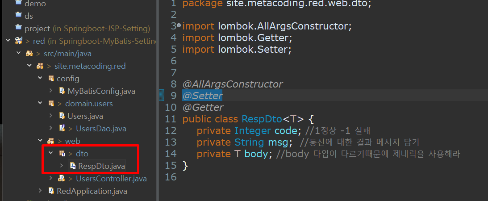This screenshot has width=488, height=201.
Task: Click the src/main/java source folder icon
Action: pos(29,54)
